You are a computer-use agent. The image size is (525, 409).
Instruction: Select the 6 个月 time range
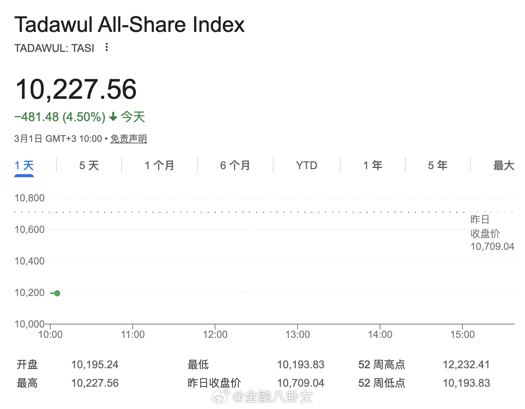(234, 165)
